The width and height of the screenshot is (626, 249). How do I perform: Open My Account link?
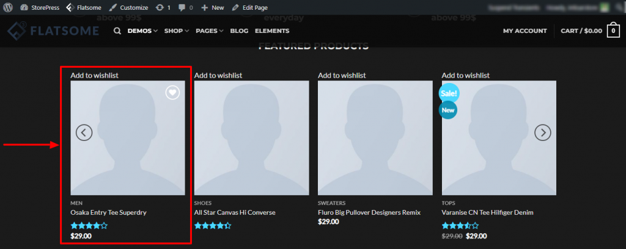(525, 31)
